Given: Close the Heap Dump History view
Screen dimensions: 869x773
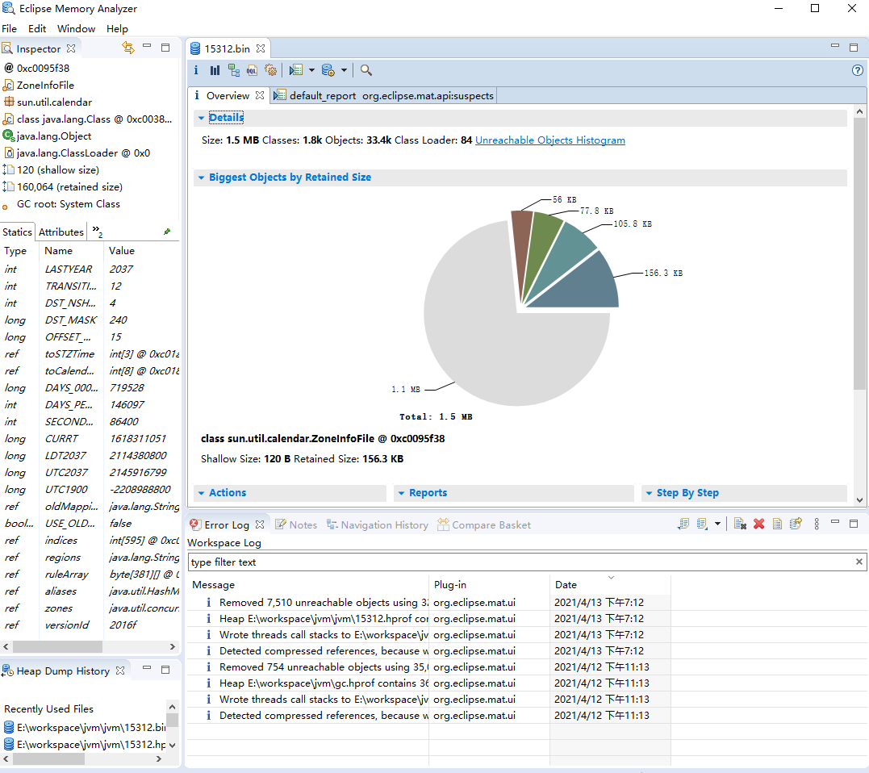Looking at the screenshot, I should pyautogui.click(x=120, y=671).
